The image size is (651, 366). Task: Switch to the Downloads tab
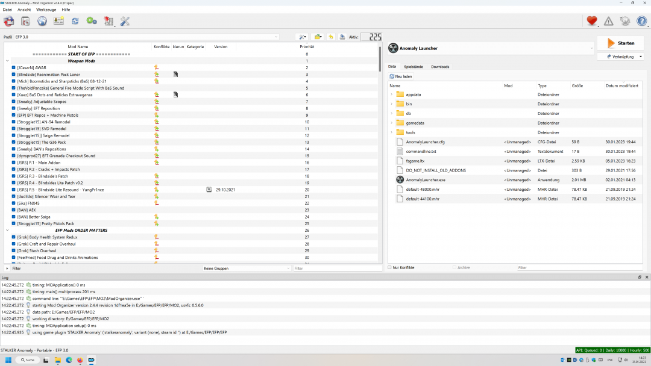(x=440, y=67)
